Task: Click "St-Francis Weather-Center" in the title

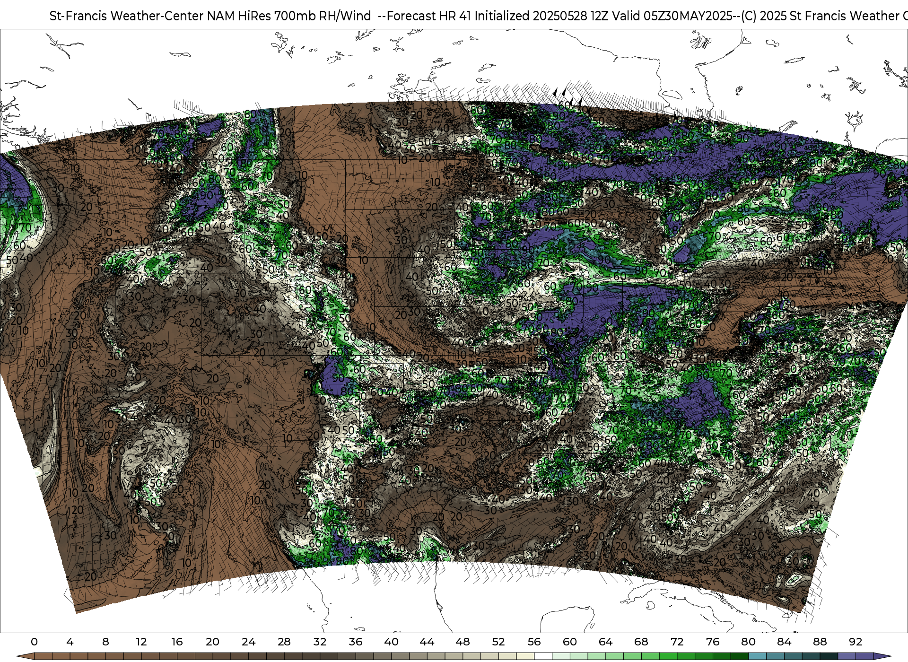Action: point(126,16)
